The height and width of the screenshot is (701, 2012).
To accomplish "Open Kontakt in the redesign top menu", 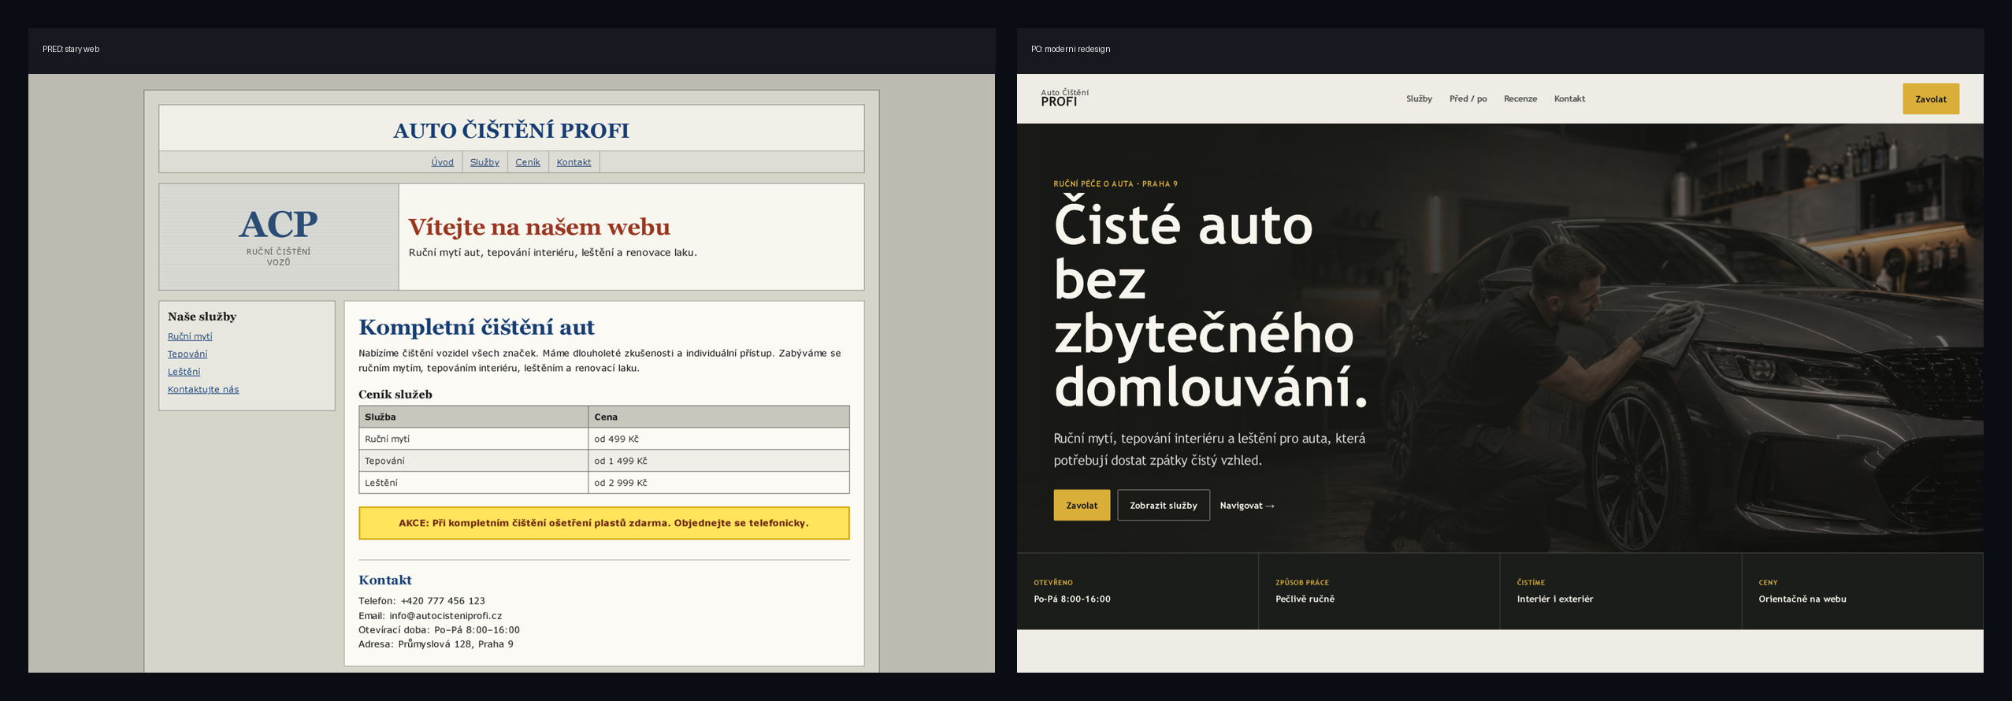I will point(1569,99).
